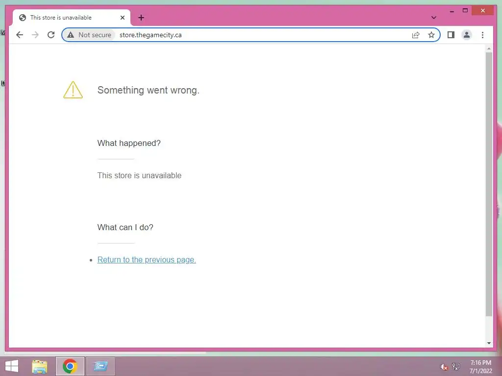Viewport: 502px width, 376px height.
Task: Maximize the Chrome window
Action: (x=465, y=11)
